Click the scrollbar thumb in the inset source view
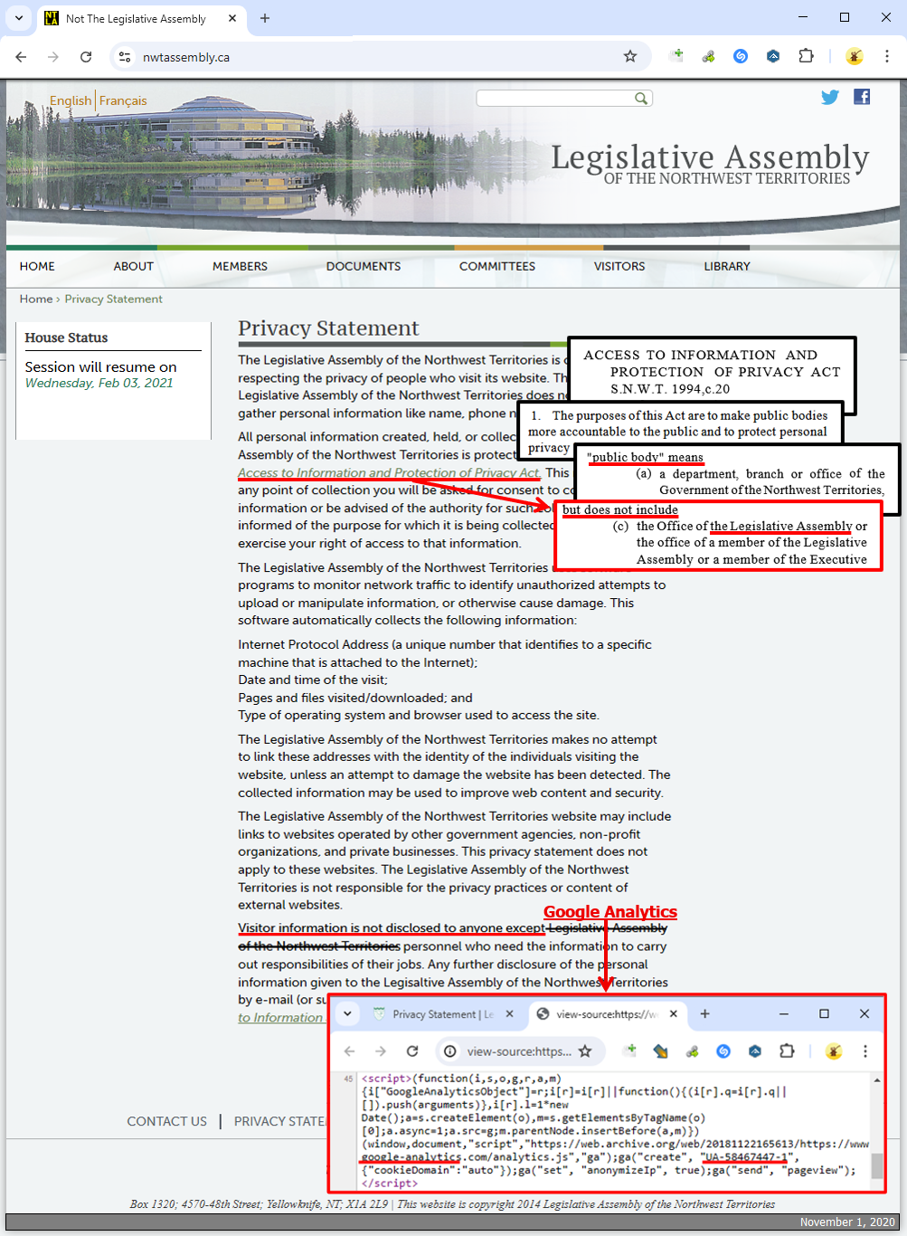Image resolution: width=907 pixels, height=1236 pixels. click(x=876, y=1165)
